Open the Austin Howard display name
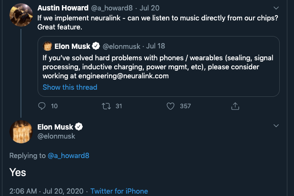The height and width of the screenshot is (196, 294). click(x=63, y=8)
